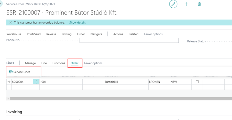Open the Functions menu in Lines
Viewport: 232px width, 120px height.
tap(59, 63)
